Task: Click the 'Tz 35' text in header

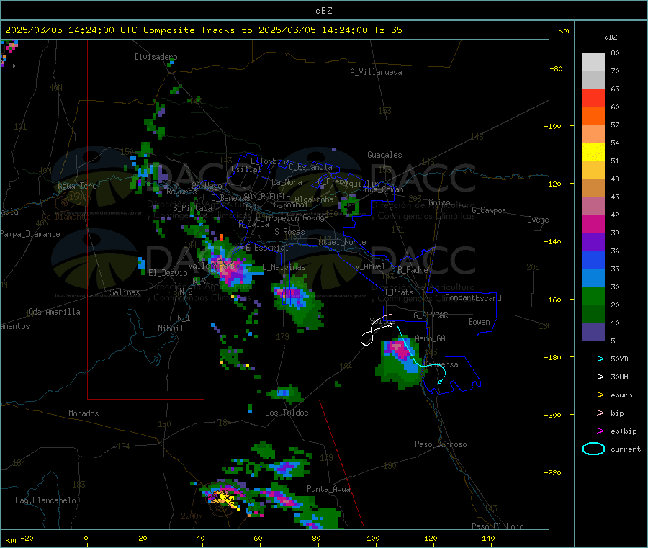Action: (387, 30)
